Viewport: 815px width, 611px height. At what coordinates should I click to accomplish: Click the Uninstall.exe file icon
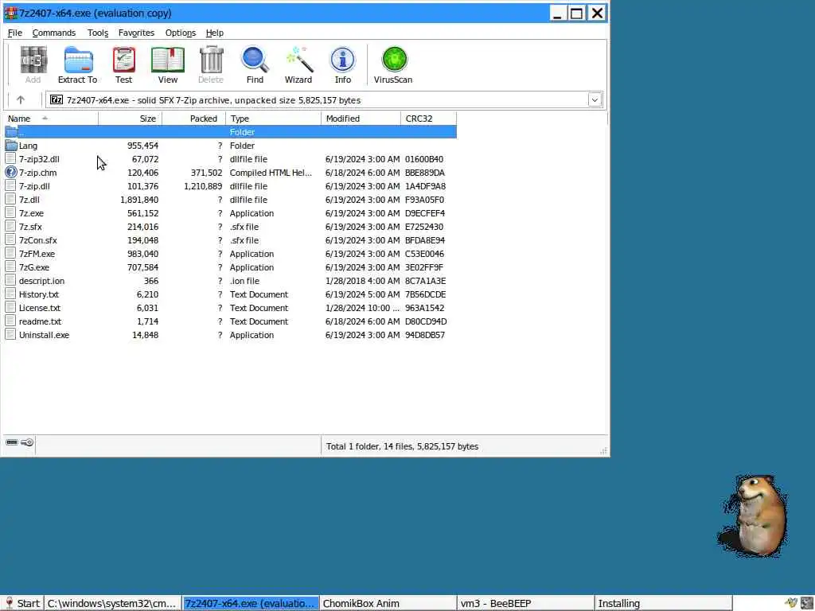tap(10, 335)
